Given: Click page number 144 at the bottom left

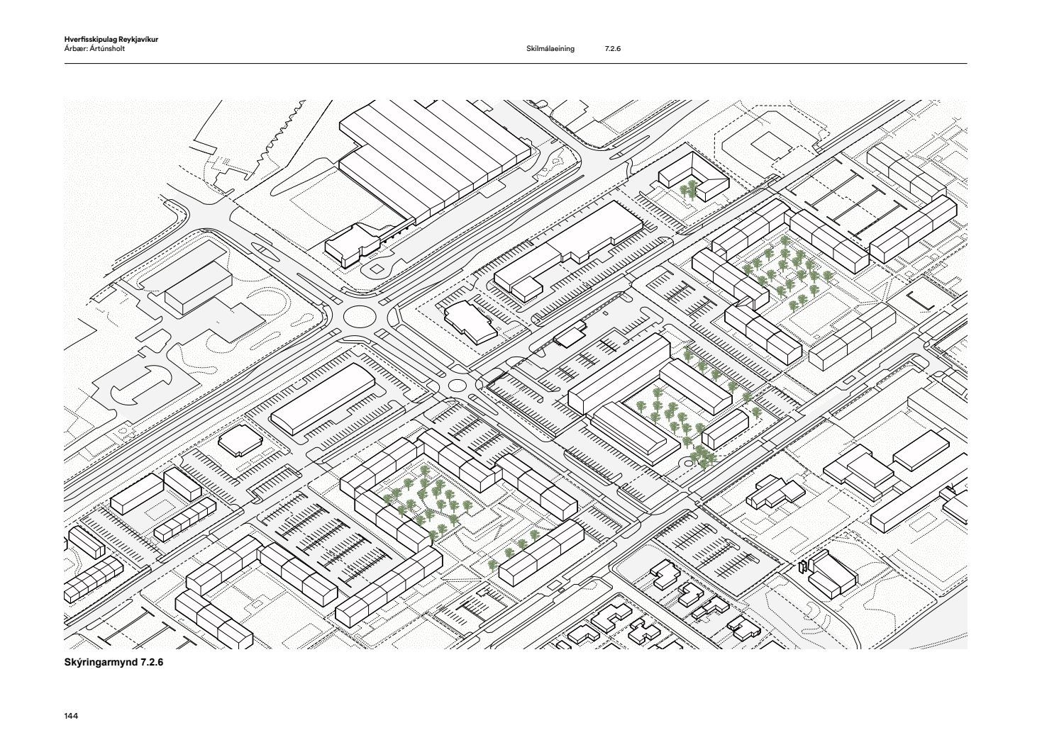Looking at the screenshot, I should 71,716.
